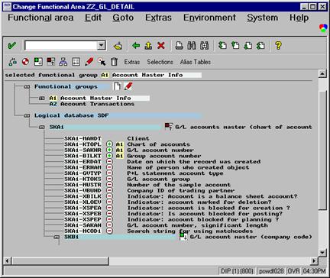330x278 pixels.
Task: Go back with the green arrow icon
Action: coord(136,46)
